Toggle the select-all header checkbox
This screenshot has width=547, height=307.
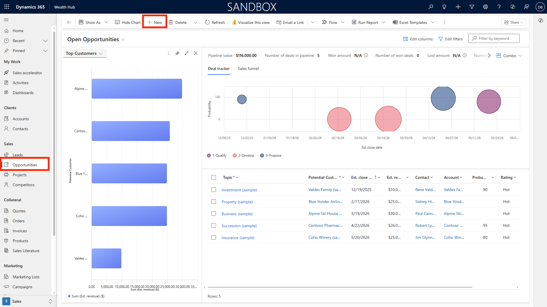214,177
